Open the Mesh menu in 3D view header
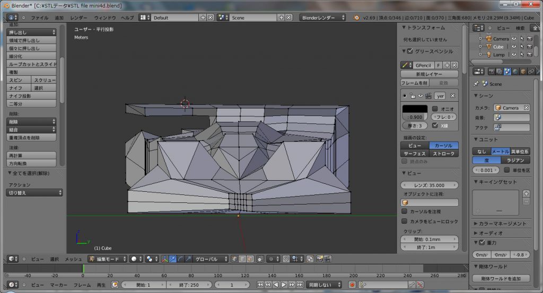This screenshot has width=543, height=293. pyautogui.click(x=73, y=259)
